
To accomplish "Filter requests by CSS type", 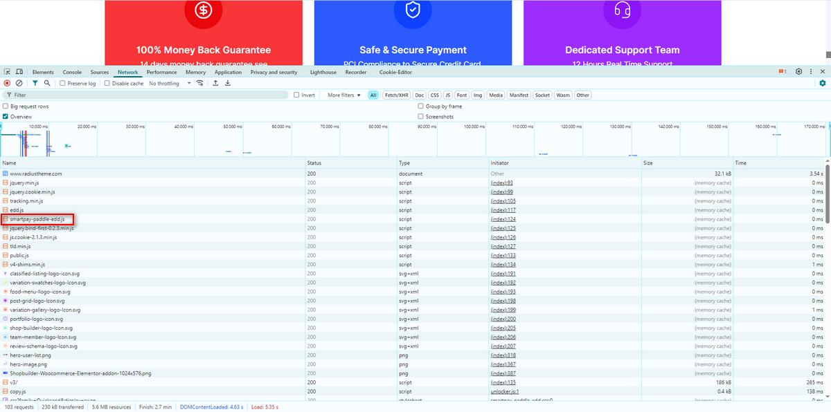I will (x=434, y=95).
